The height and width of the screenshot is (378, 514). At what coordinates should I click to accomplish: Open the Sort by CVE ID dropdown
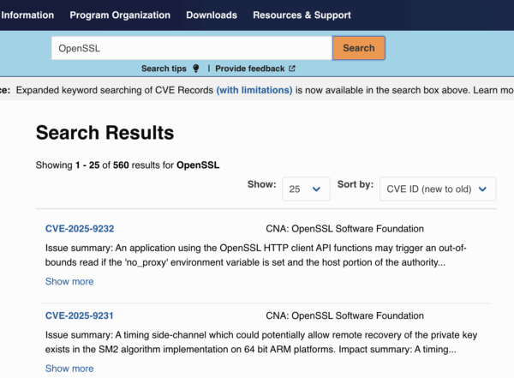point(438,189)
